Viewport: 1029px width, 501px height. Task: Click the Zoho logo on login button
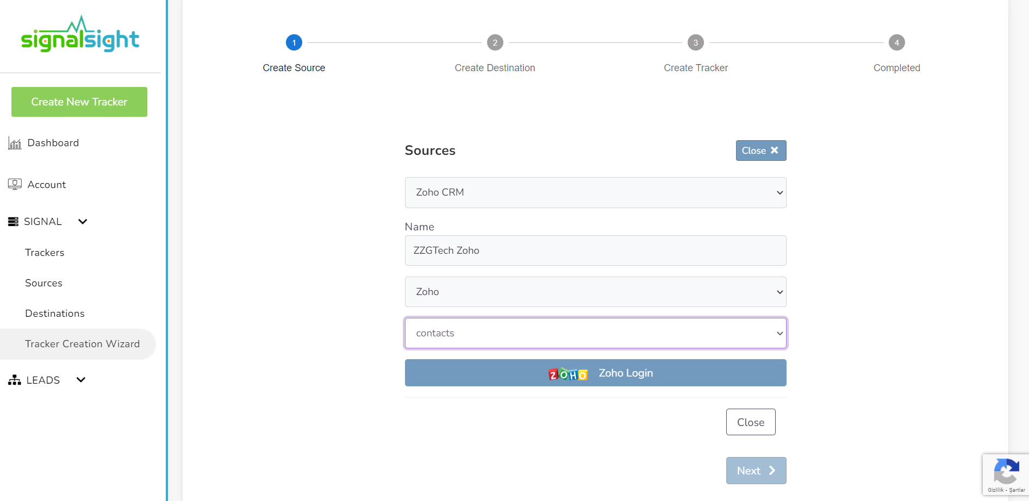tap(568, 374)
